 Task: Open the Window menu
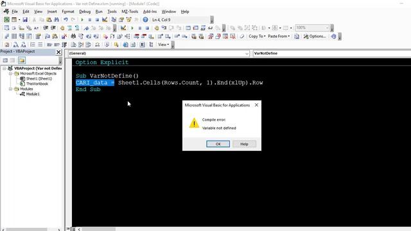click(168, 12)
